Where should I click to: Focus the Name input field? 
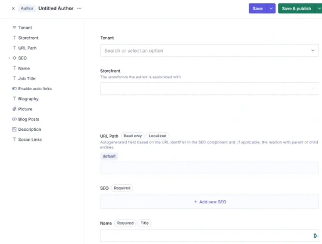[x=210, y=236]
